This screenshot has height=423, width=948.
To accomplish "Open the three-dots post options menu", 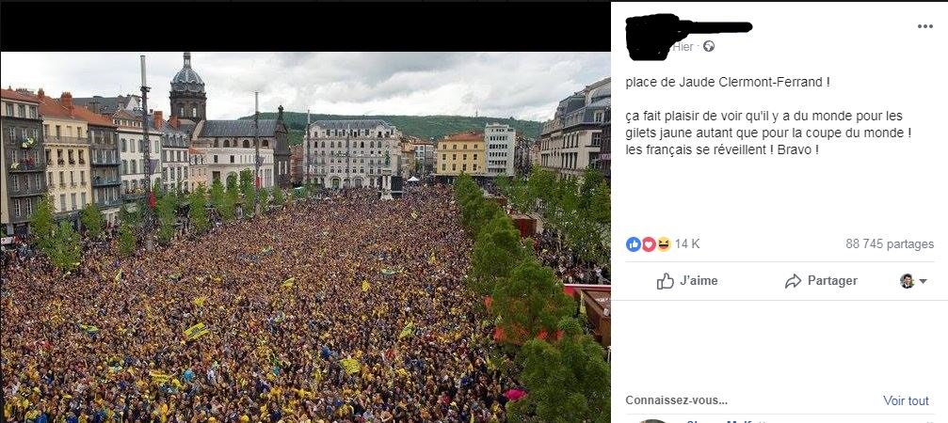I will tap(925, 26).
